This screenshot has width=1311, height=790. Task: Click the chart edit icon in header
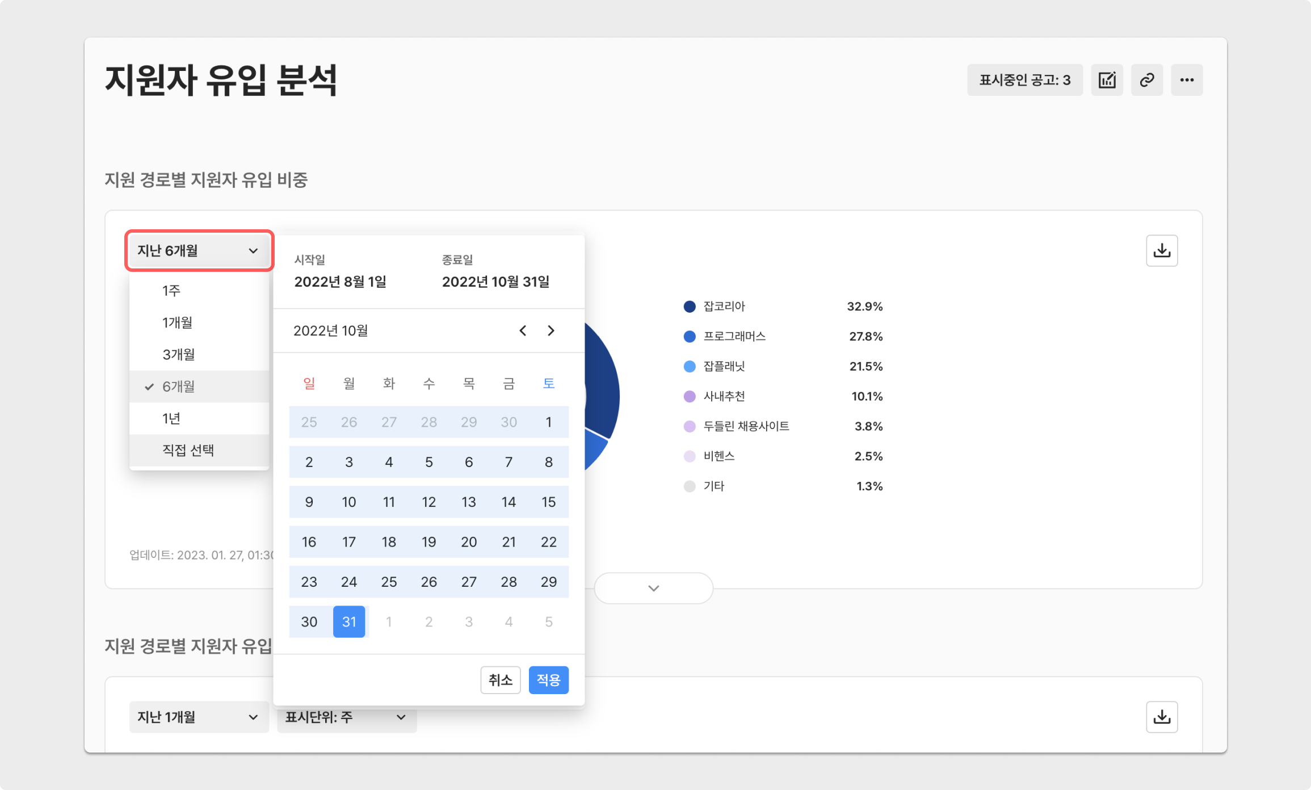point(1107,80)
